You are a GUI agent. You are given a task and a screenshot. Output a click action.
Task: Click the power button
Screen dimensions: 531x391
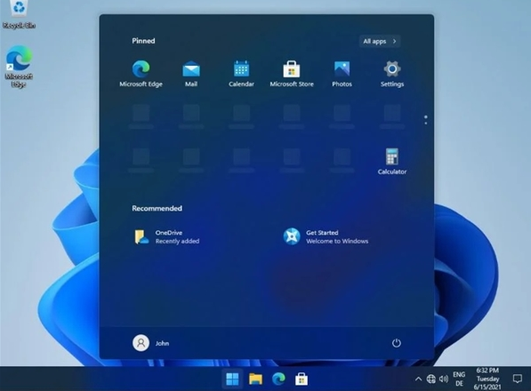[x=396, y=343]
